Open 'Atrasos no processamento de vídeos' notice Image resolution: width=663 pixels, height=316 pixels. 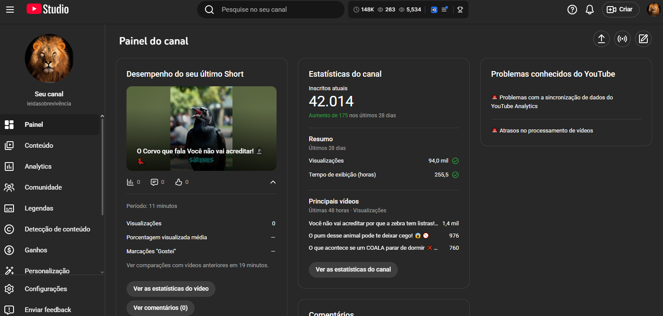tap(542, 131)
